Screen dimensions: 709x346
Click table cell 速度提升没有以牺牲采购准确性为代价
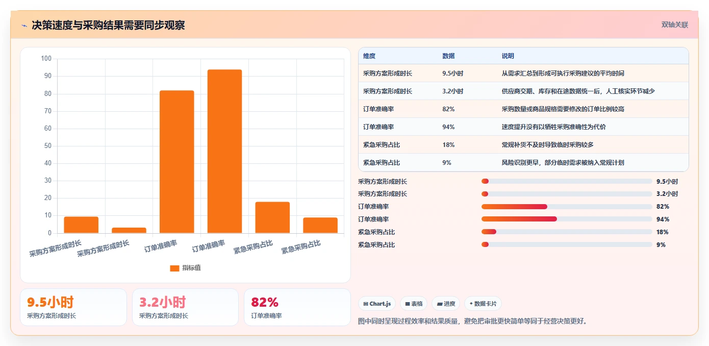point(554,127)
